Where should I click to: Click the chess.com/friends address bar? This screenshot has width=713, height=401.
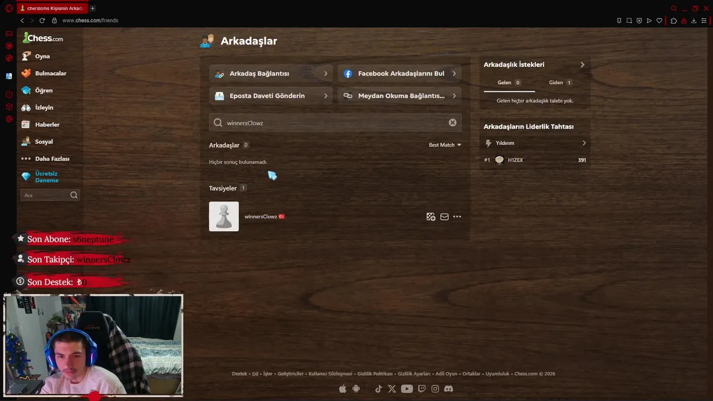(90, 21)
